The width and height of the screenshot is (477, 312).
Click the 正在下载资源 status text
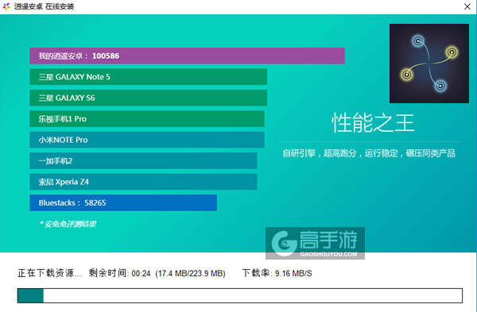[x=49, y=273]
